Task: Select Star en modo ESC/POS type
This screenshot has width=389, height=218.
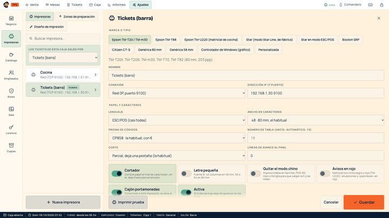Action: click(318, 39)
